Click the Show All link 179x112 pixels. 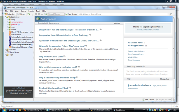click(x=117, y=23)
